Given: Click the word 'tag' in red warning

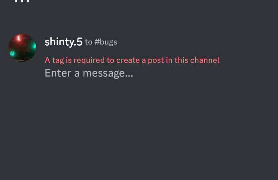Looking at the screenshot, I should click(58, 61).
